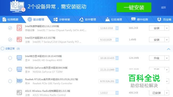Click the red motherboard icon of Intel芯片组驱动
This screenshot has width=173, height=97.
coord(19,39)
